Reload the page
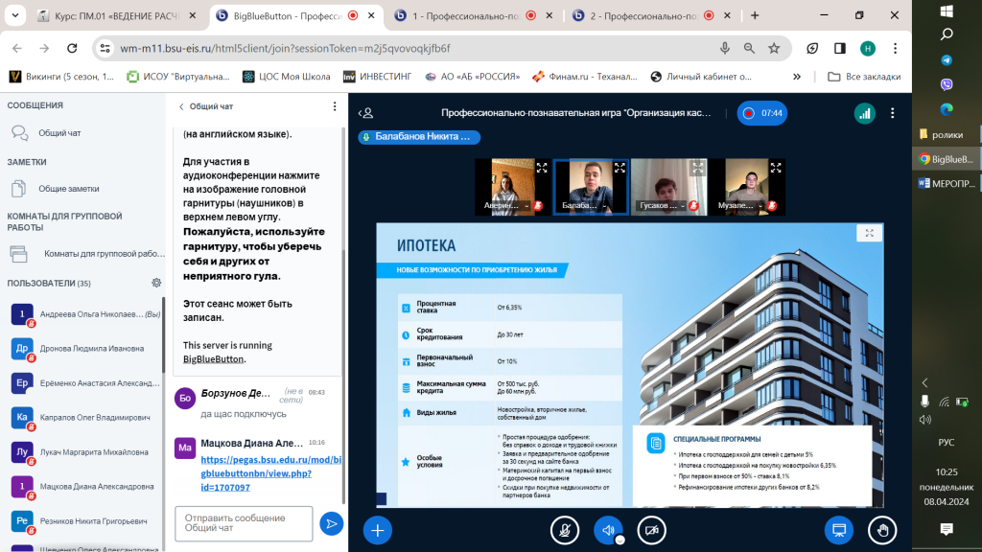This screenshot has height=552, width=982. click(x=72, y=48)
